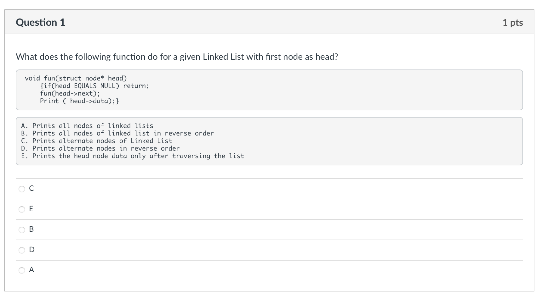Click option text A Prints all nodes
Image resolution: width=541 pixels, height=293 pixels.
click(87, 126)
